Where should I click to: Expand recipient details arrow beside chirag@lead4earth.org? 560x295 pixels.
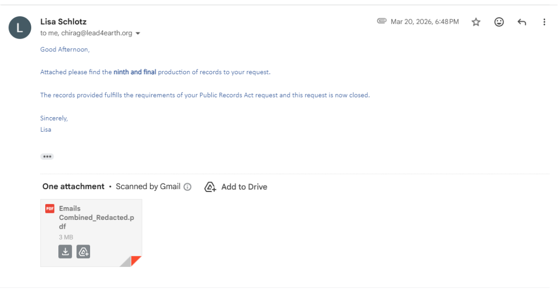coord(138,34)
